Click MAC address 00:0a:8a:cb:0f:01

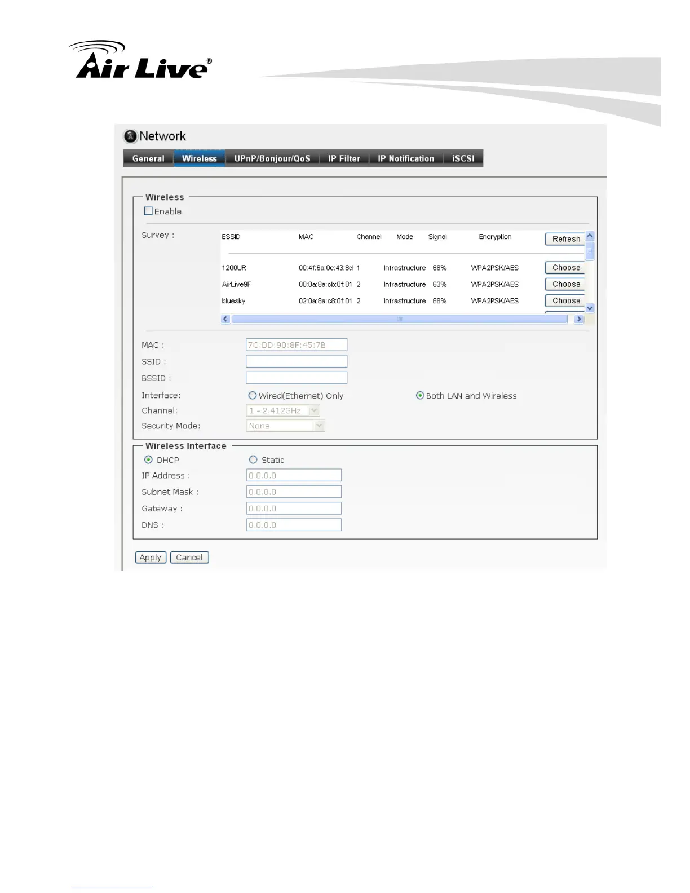325,284
